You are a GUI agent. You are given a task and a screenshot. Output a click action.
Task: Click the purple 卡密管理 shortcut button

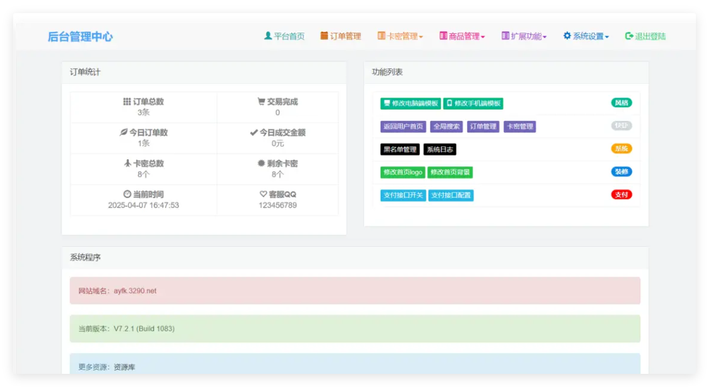click(520, 126)
